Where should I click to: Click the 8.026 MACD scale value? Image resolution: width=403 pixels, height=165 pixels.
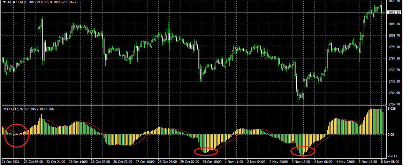pyautogui.click(x=392, y=109)
